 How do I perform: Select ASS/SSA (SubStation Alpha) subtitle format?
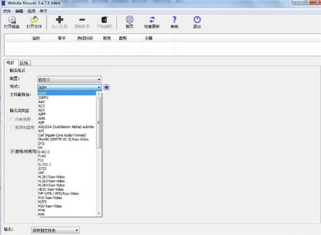(67, 127)
